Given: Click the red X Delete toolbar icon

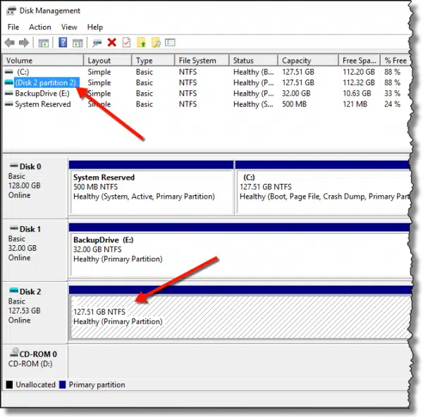Looking at the screenshot, I should 111,43.
